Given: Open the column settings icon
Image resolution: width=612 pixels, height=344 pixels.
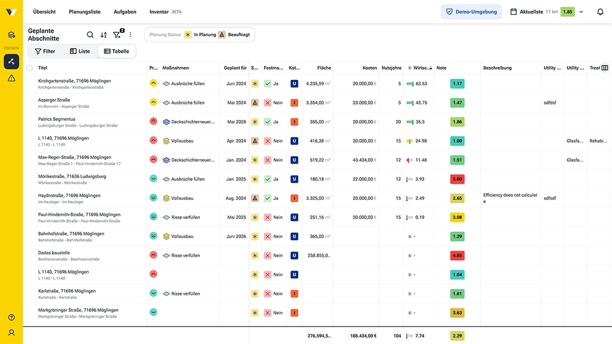Looking at the screenshot, I should 605,68.
